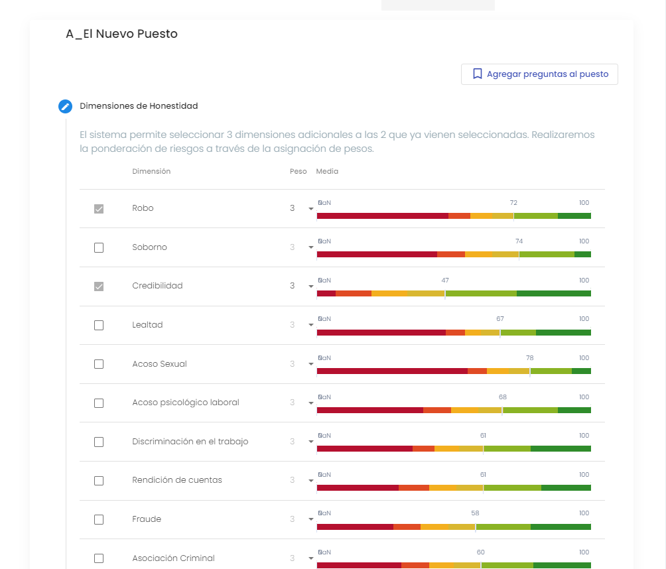This screenshot has height=569, width=666.
Task: Click the Acoso psicológico laboral label
Action: click(x=186, y=403)
